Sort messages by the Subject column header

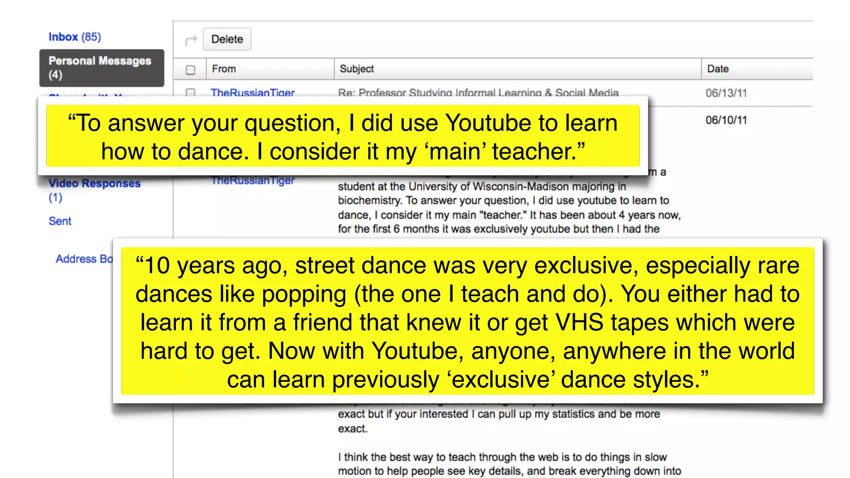(x=357, y=69)
